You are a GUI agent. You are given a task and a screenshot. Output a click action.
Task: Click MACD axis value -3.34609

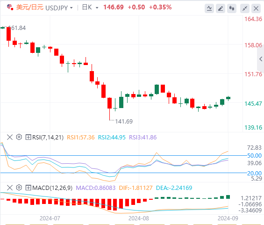coord(250,210)
